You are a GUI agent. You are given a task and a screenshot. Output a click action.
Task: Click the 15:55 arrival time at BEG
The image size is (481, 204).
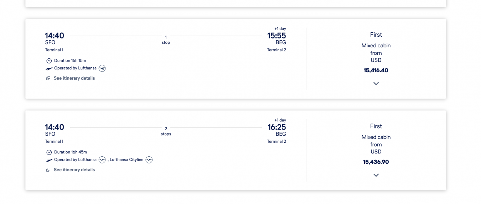pos(276,36)
